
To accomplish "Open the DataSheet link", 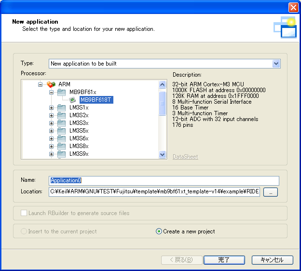I will [185, 157].
